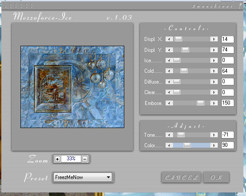Focus the Clear value field
246x196 pixels.
pyautogui.click(x=228, y=92)
